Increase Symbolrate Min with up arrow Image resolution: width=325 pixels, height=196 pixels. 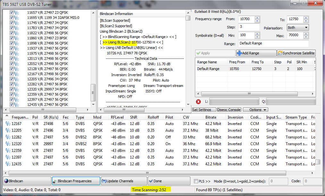[x=257, y=34]
